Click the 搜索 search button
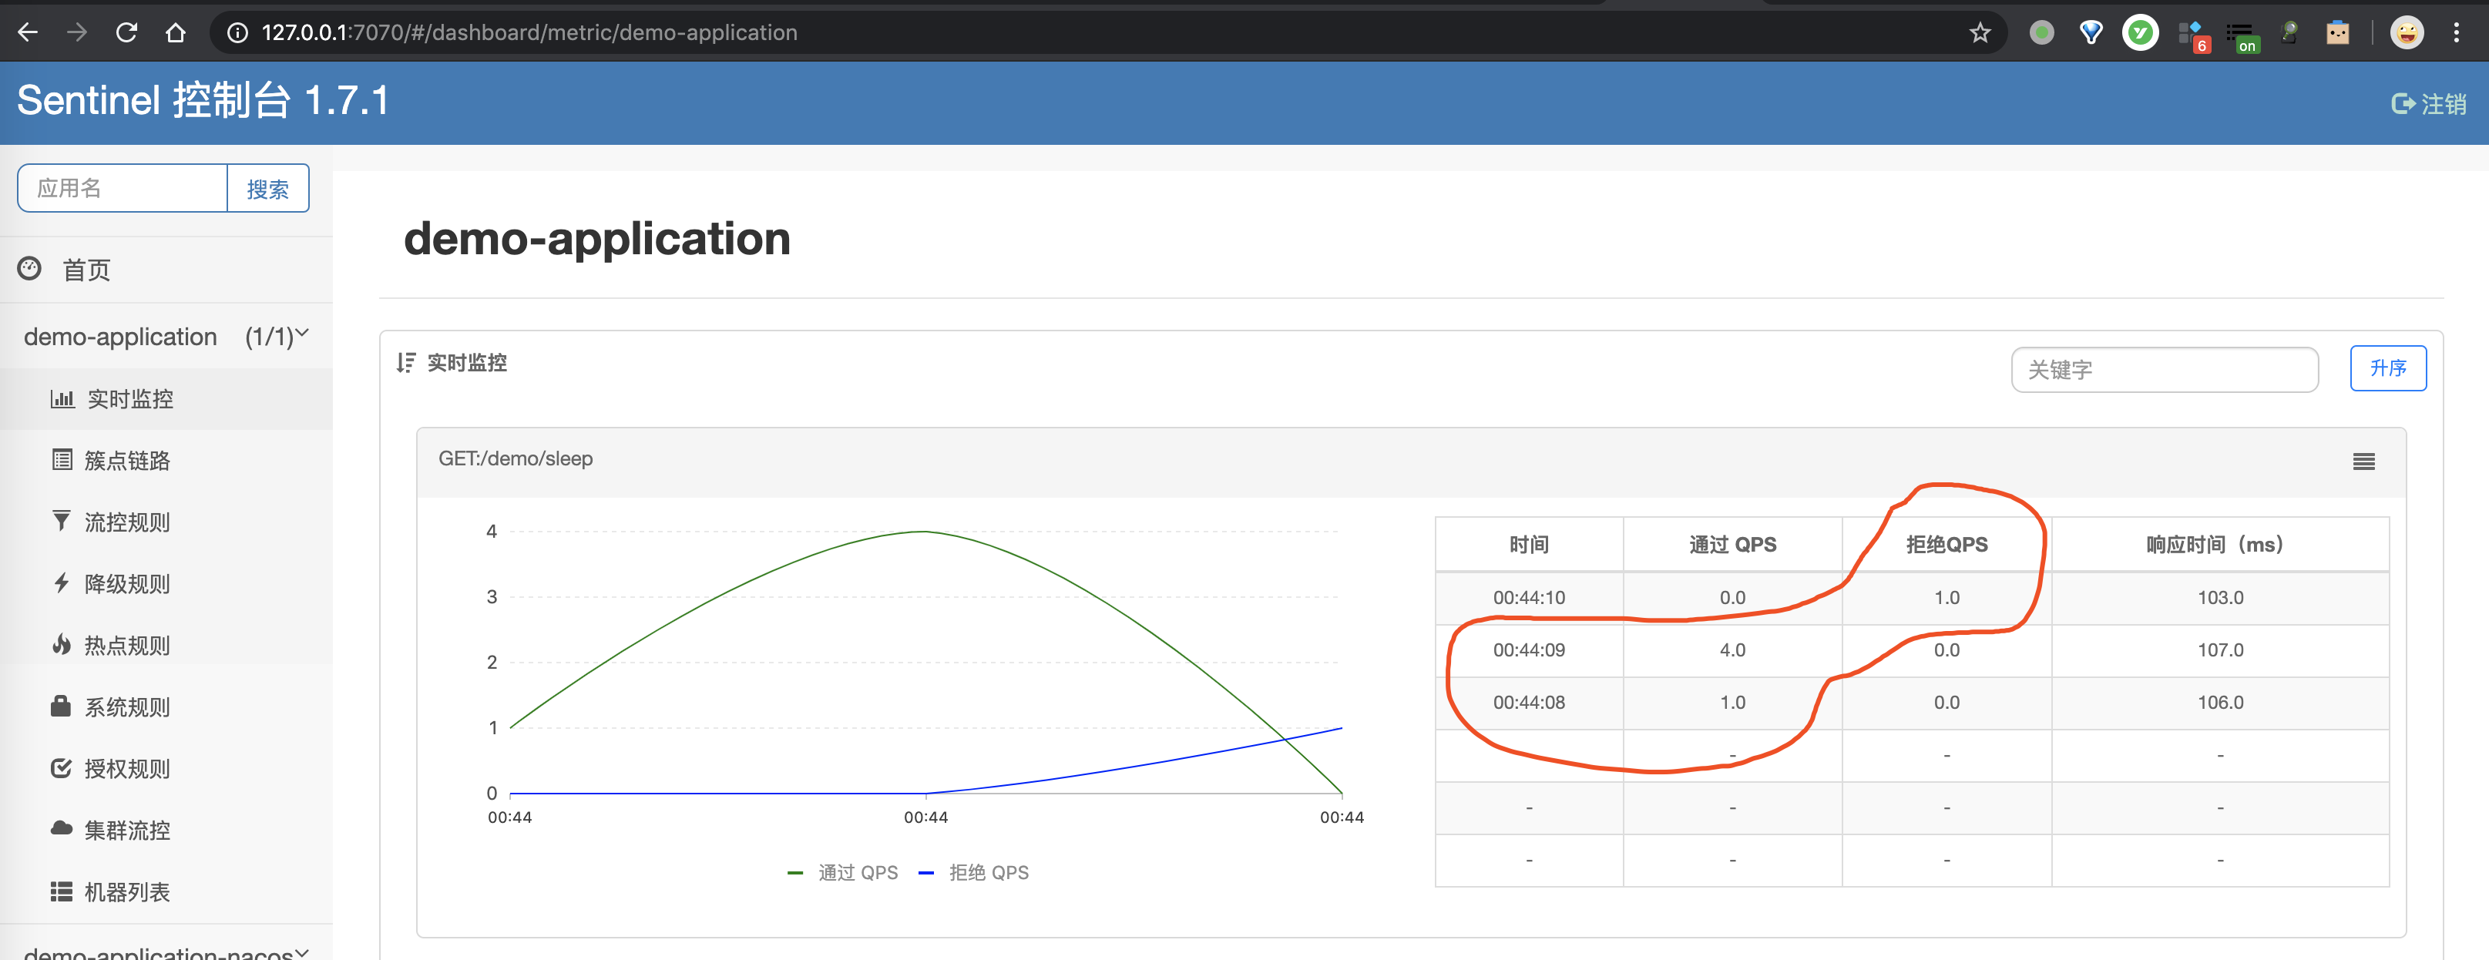The width and height of the screenshot is (2489, 960). coord(267,187)
